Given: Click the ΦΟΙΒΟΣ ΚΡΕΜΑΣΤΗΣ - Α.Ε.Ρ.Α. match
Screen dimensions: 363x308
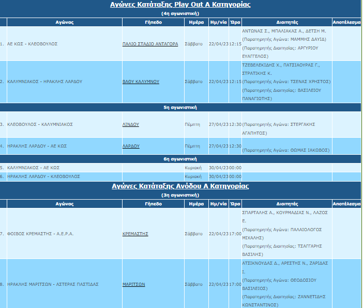Looking at the screenshot, I should pyautogui.click(x=40, y=234).
